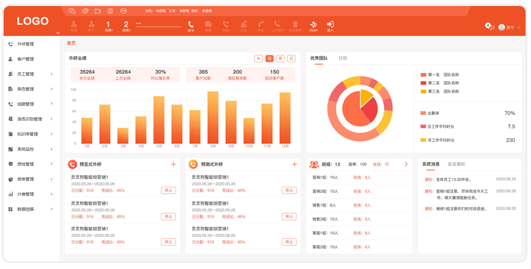
Task: Click 停止 on first 预览式外呼 task
Action: point(168,190)
